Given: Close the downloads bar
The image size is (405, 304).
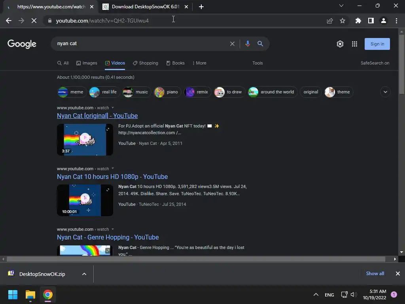Looking at the screenshot, I should point(398,274).
